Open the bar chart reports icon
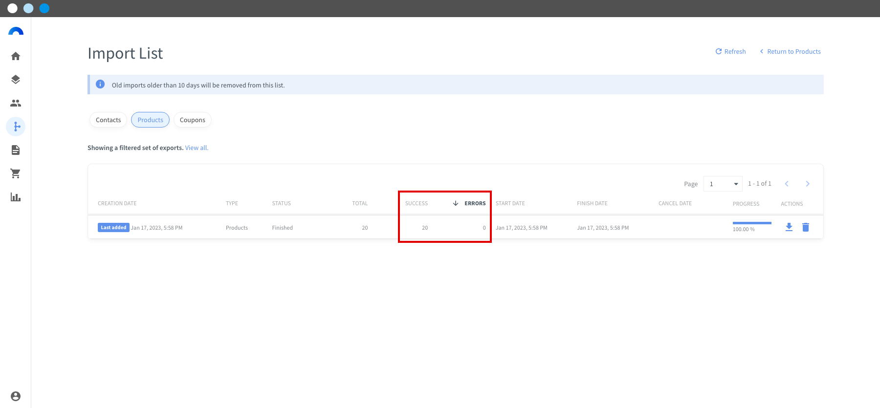 point(16,197)
